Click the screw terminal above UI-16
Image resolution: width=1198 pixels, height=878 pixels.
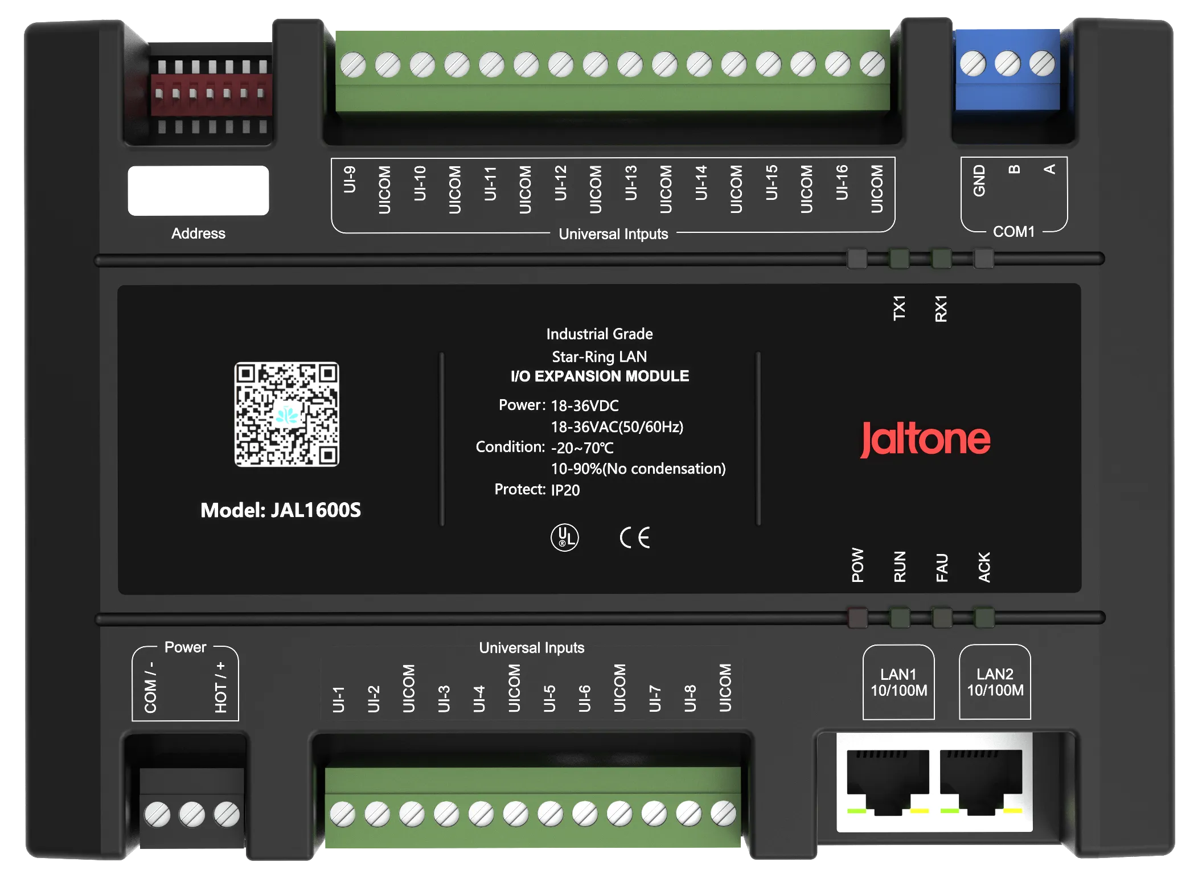click(838, 64)
